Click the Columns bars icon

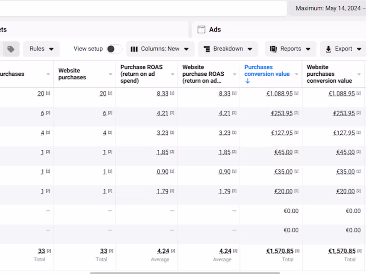pyautogui.click(x=134, y=49)
